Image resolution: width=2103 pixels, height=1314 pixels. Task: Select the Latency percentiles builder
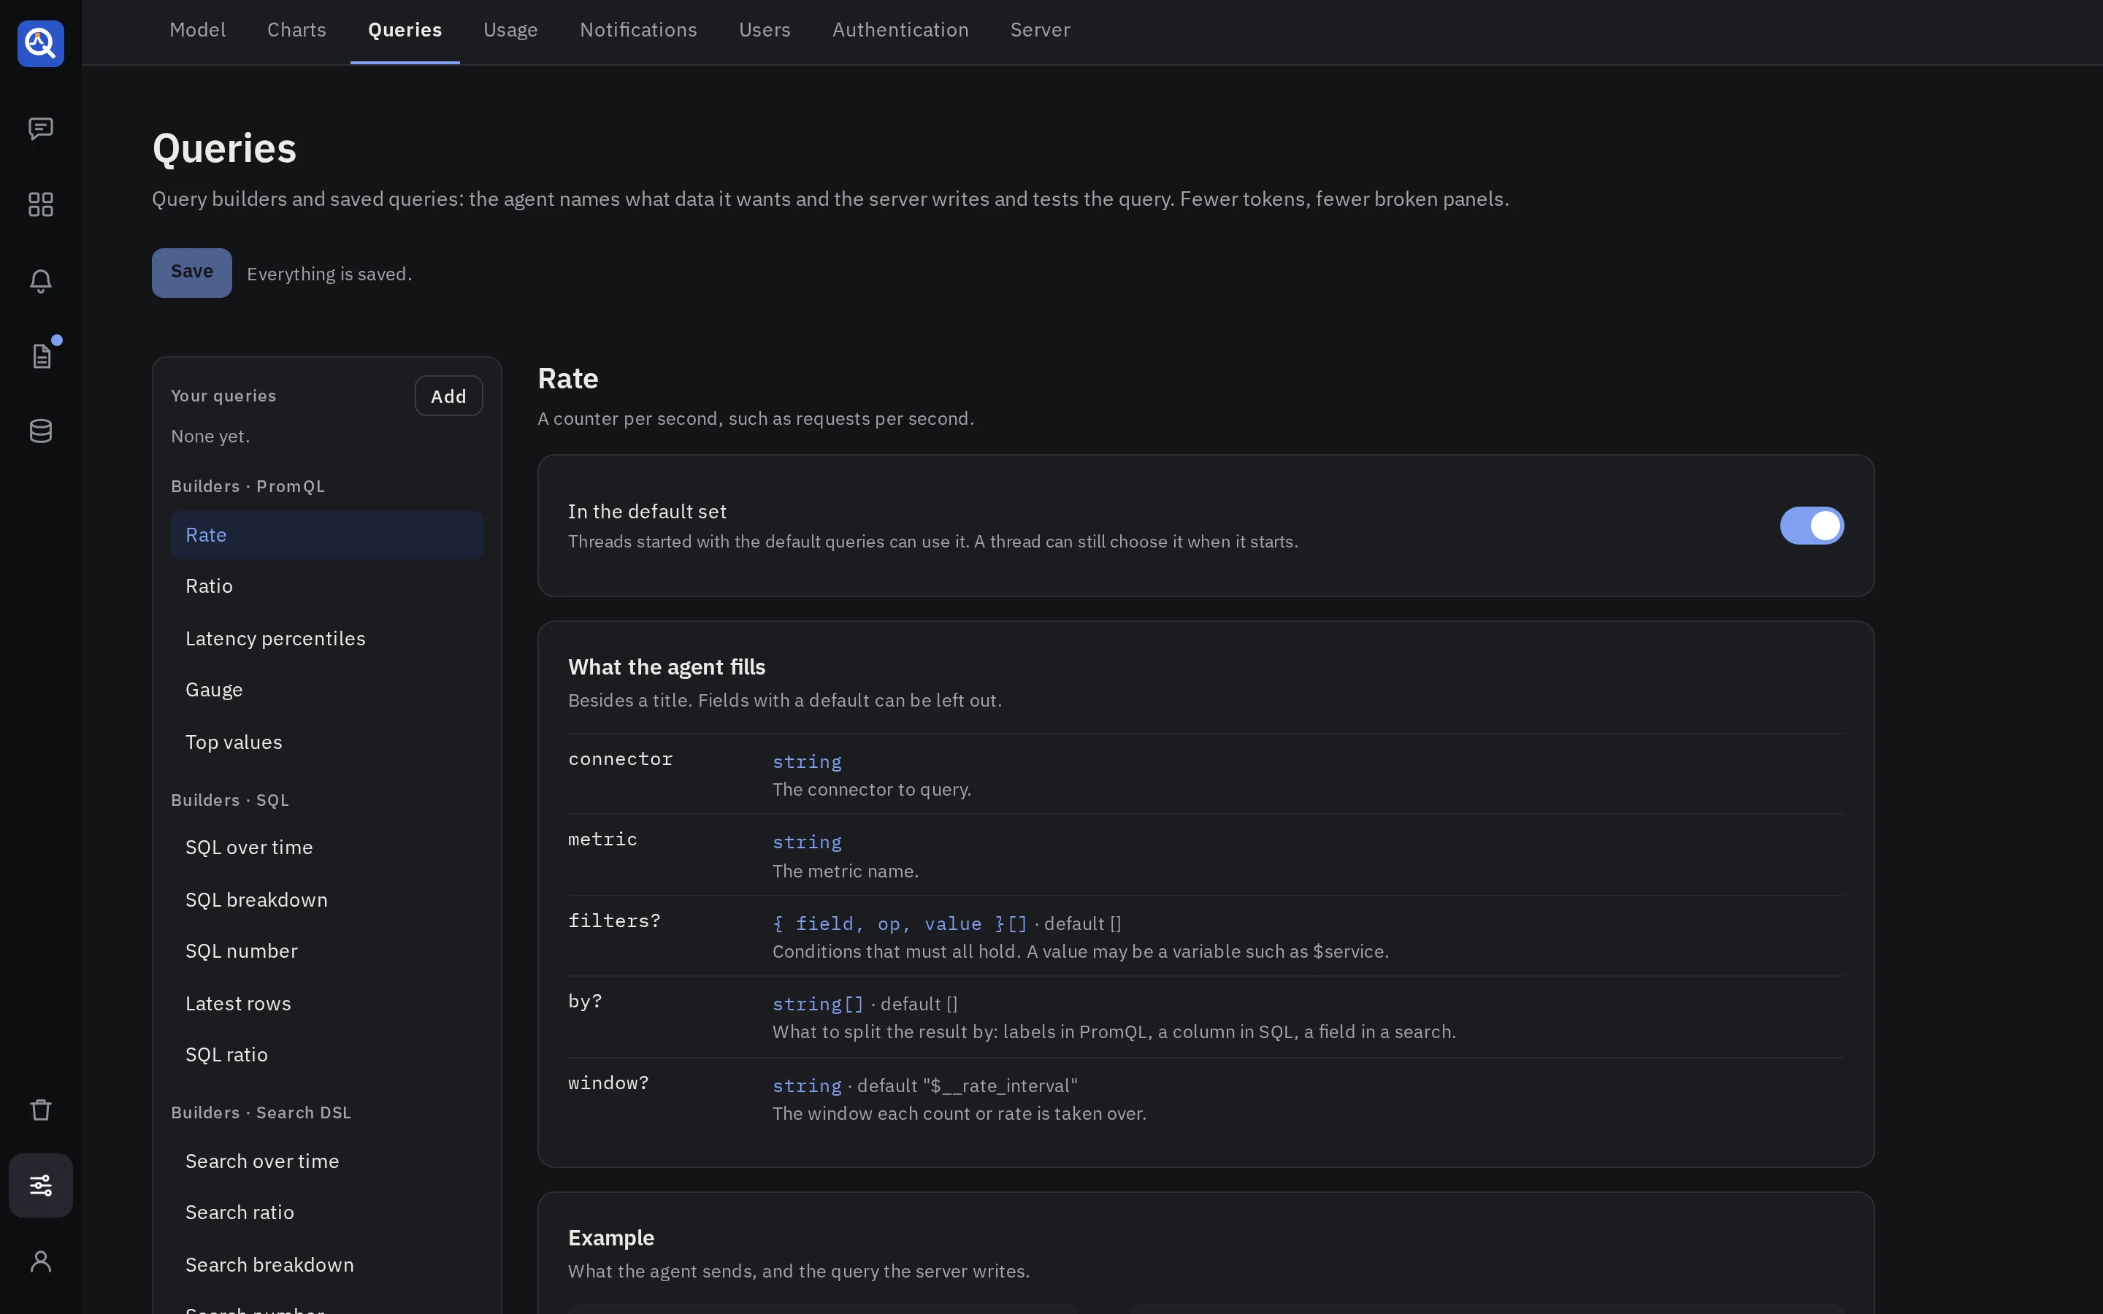tap(326, 639)
